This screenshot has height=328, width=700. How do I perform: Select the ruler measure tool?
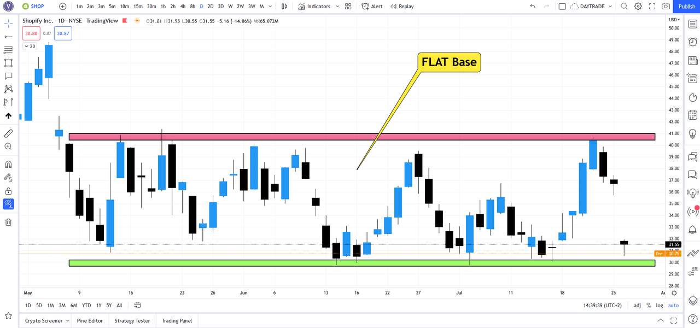8,133
